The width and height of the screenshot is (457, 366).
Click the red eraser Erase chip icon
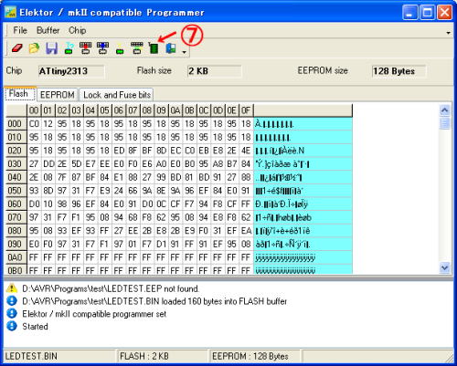tap(17, 48)
